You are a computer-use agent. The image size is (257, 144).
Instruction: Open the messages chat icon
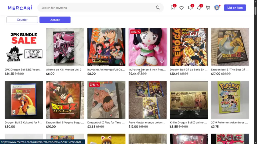click(x=190, y=7)
